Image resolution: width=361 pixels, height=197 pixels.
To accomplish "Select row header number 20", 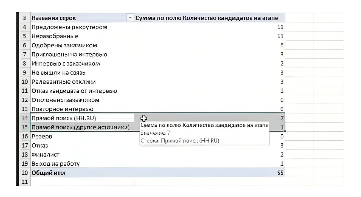I will 24,173.
